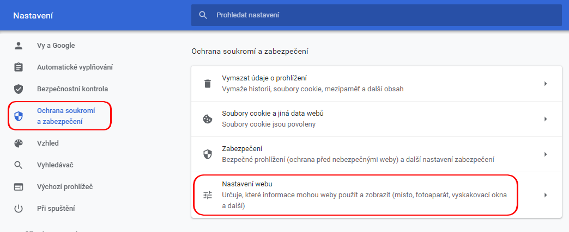569x232 pixels.
Task: Click the blue shield icon for Ochrana soukromí
Action: click(x=19, y=116)
